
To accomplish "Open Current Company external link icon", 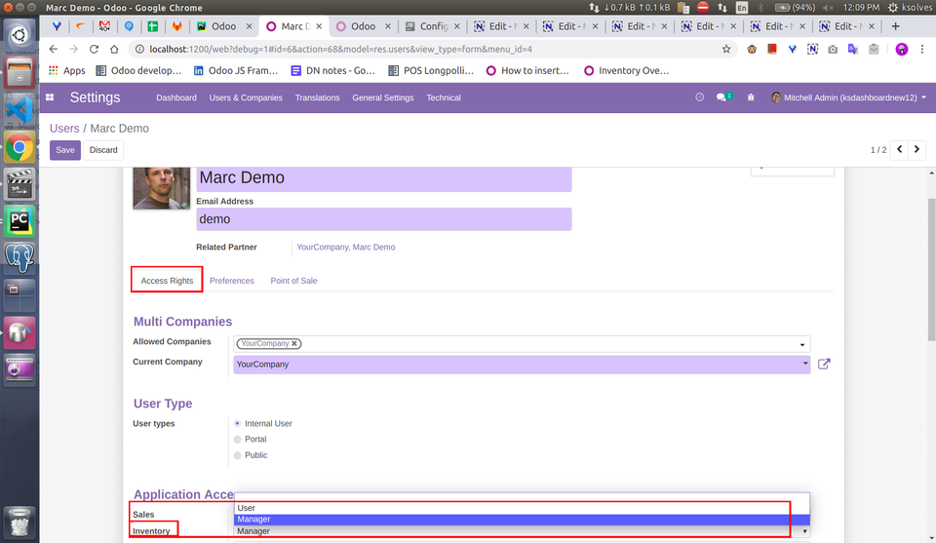I will tap(824, 364).
